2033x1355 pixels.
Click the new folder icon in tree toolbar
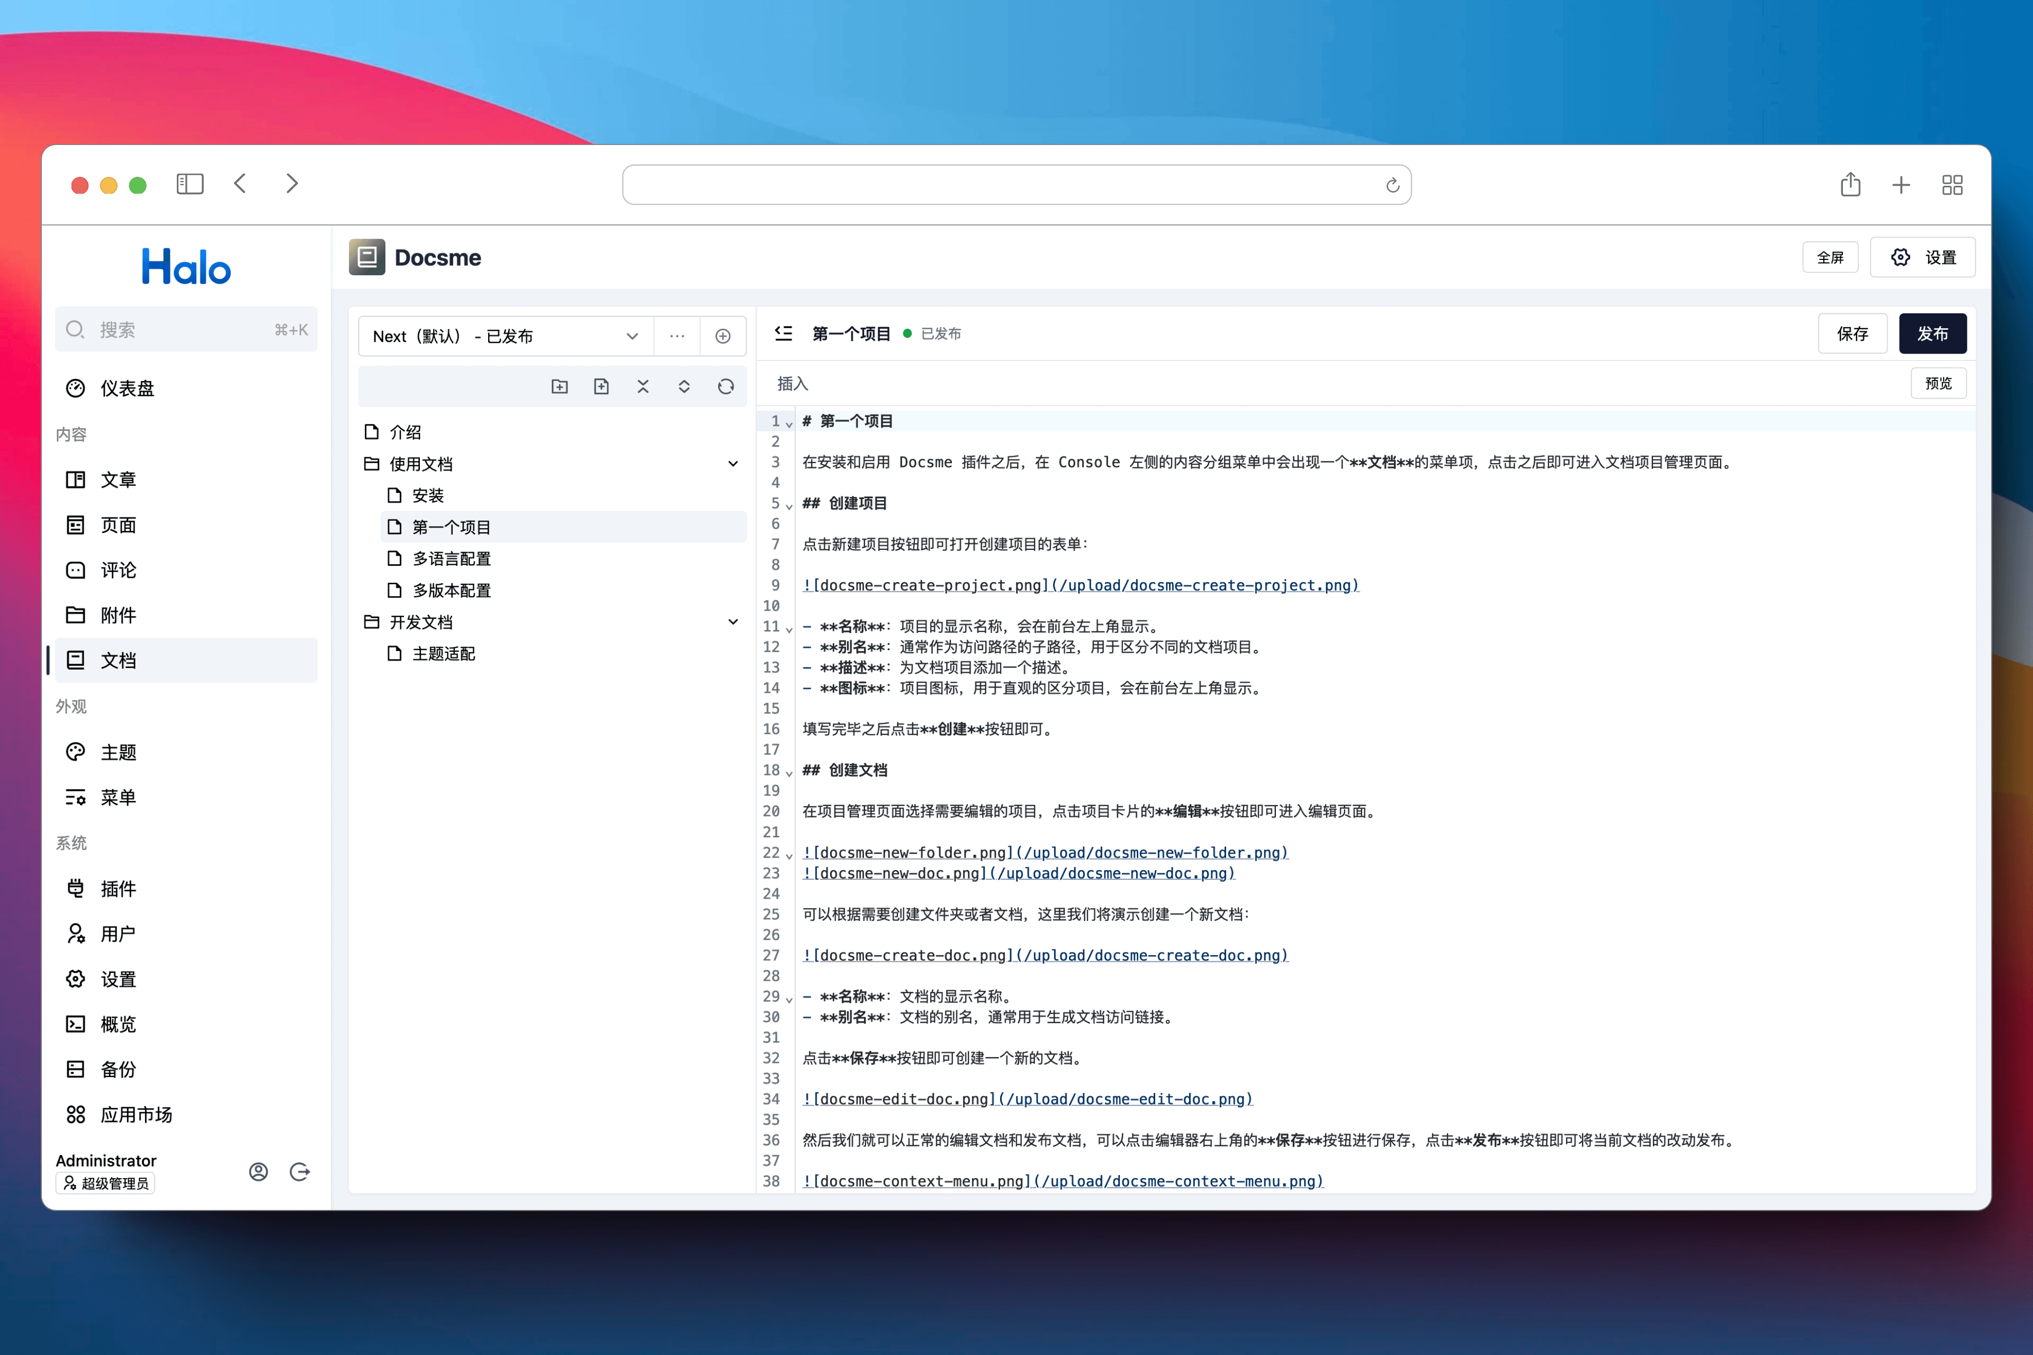click(x=559, y=386)
